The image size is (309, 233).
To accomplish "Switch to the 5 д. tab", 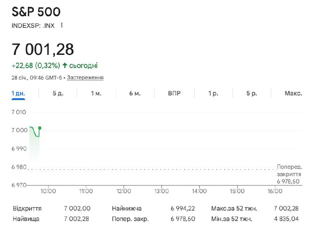I will pos(58,94).
